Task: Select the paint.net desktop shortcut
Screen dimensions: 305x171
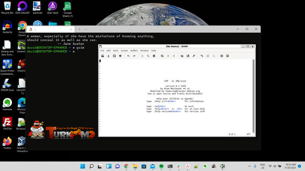Action: [37, 8]
